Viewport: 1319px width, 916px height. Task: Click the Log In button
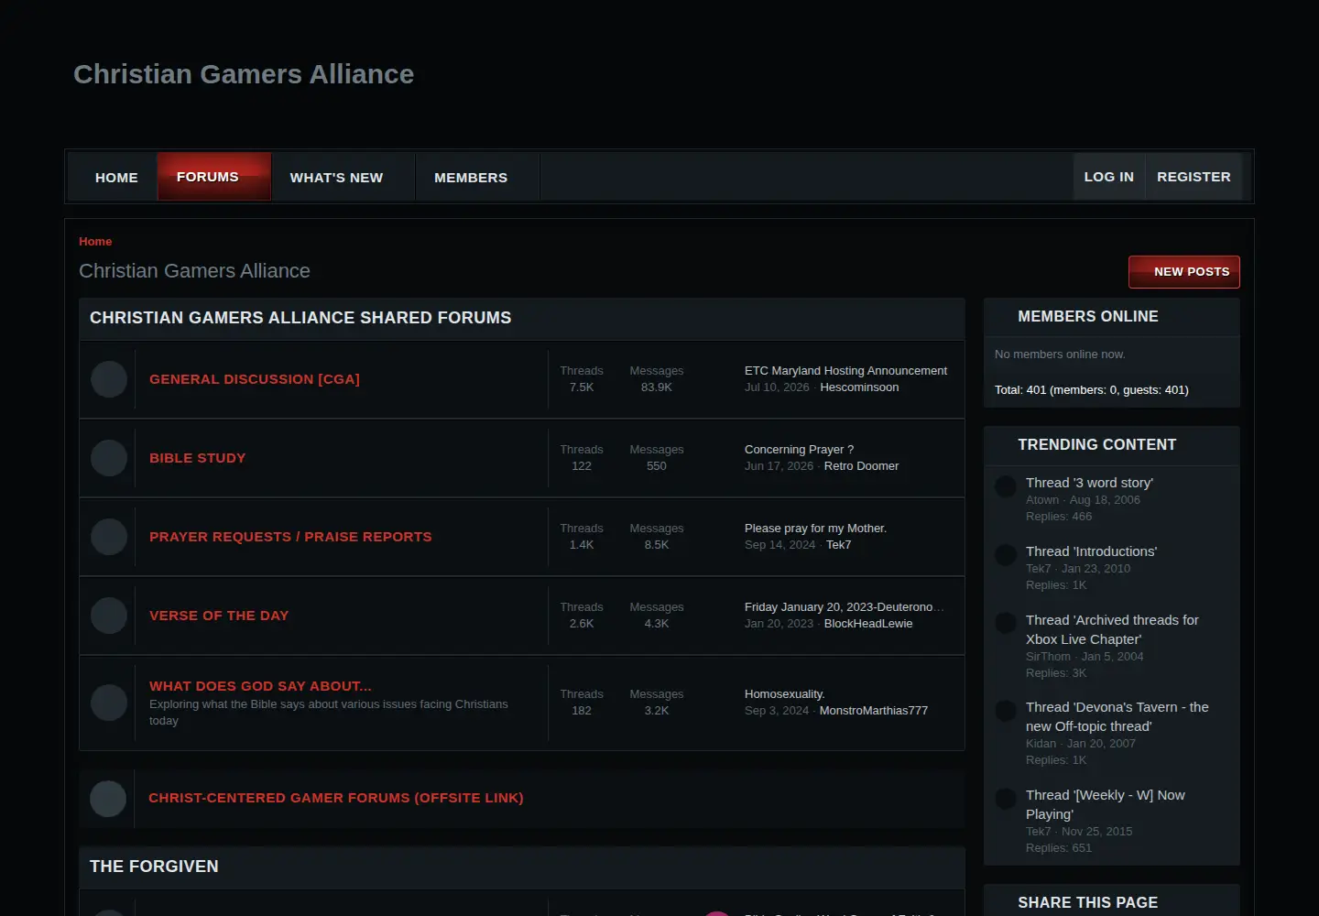[1109, 177]
